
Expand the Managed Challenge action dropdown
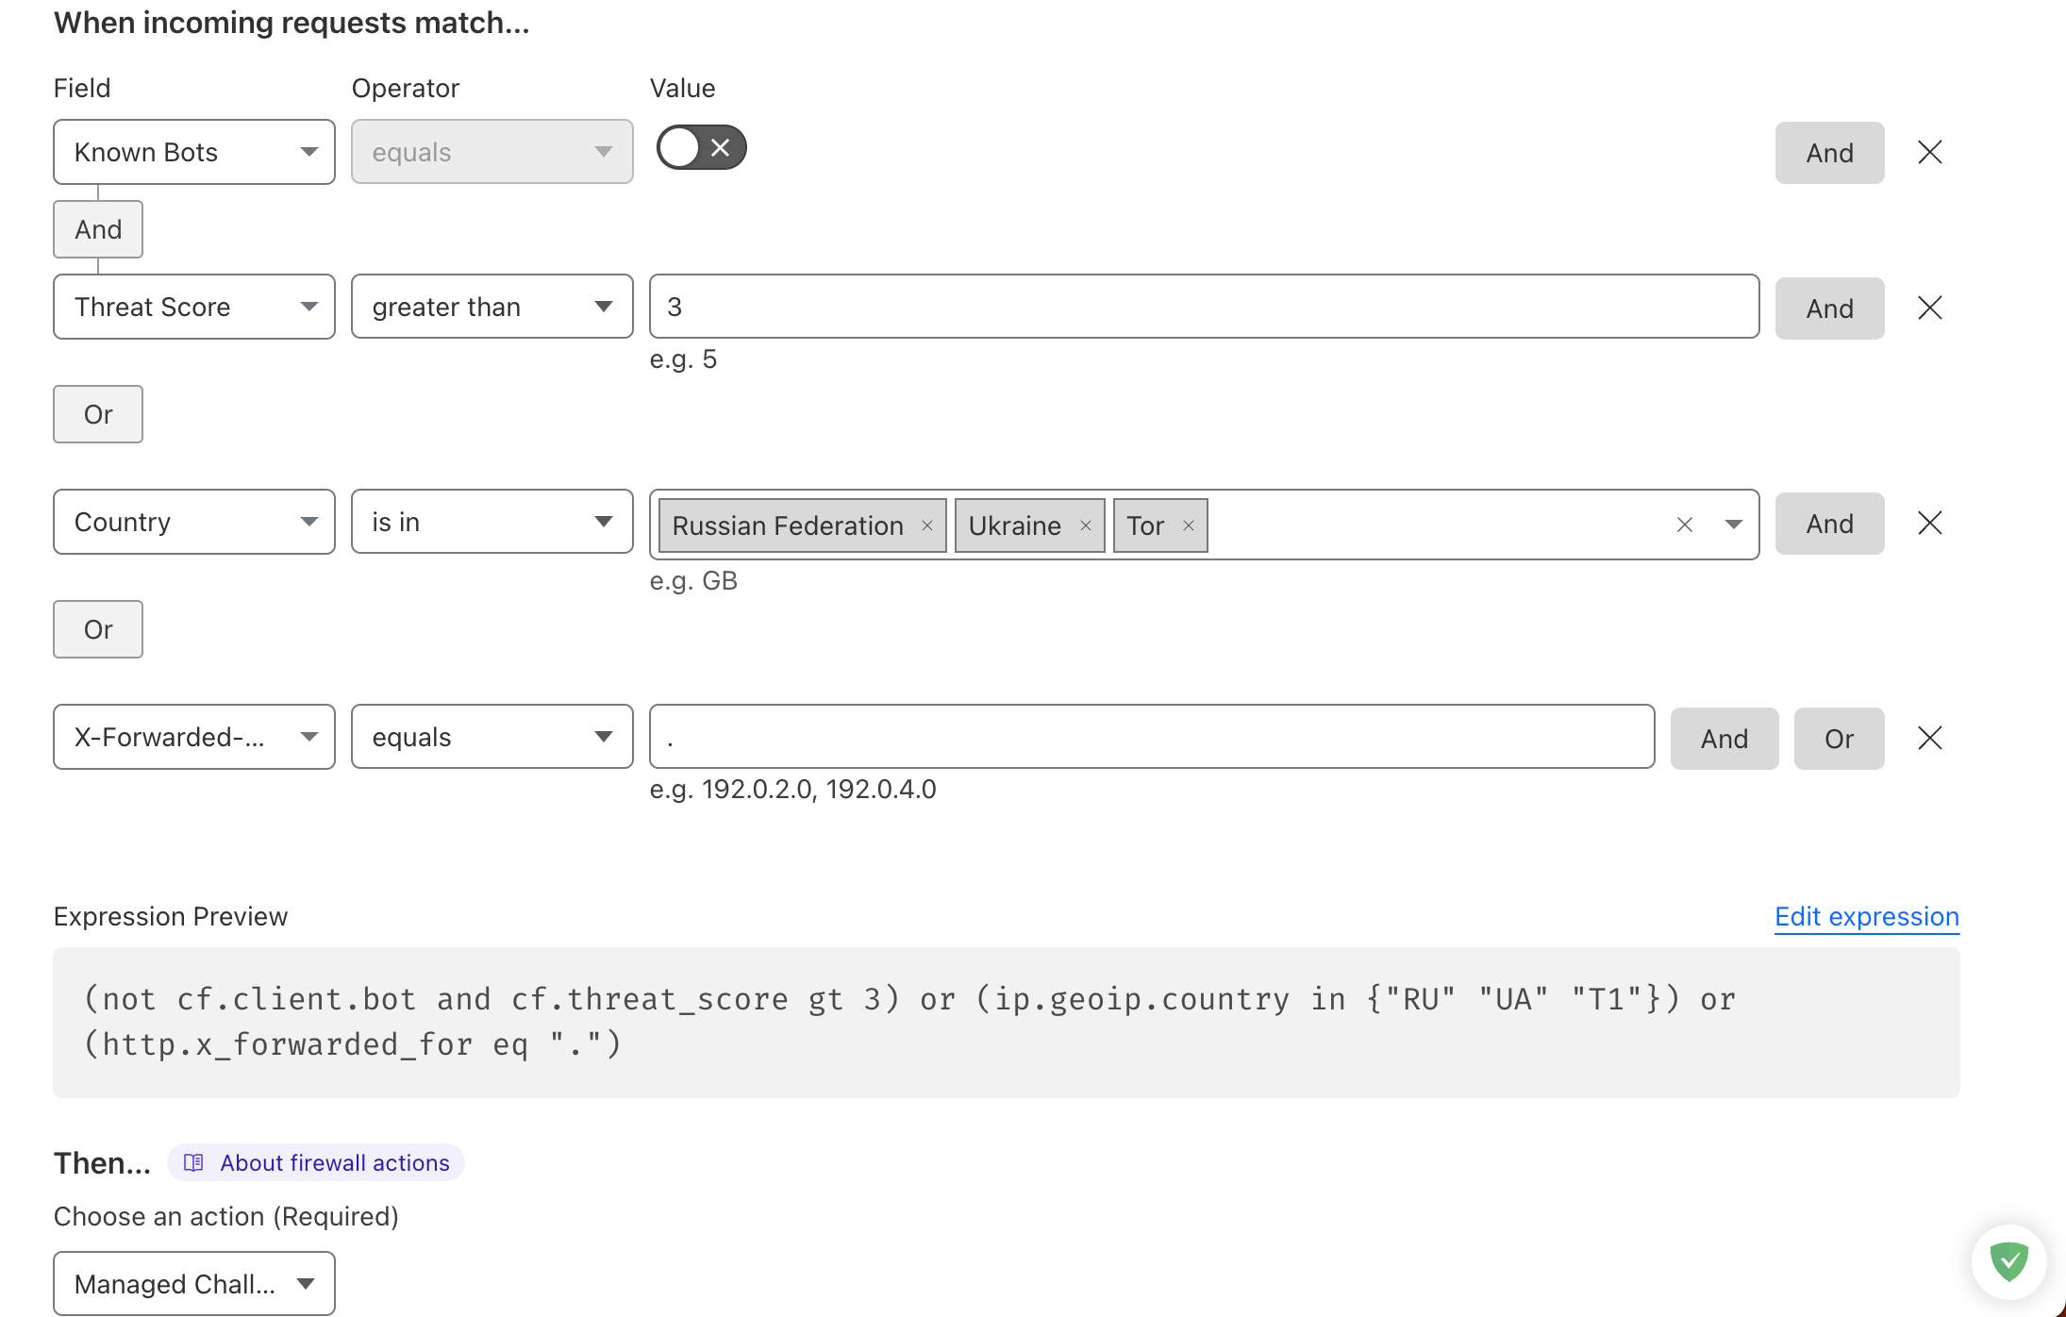pos(194,1283)
